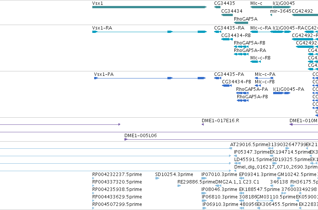Click the EK188547.5prime EST label
The height and width of the screenshot is (210, 318).
pos(259,189)
